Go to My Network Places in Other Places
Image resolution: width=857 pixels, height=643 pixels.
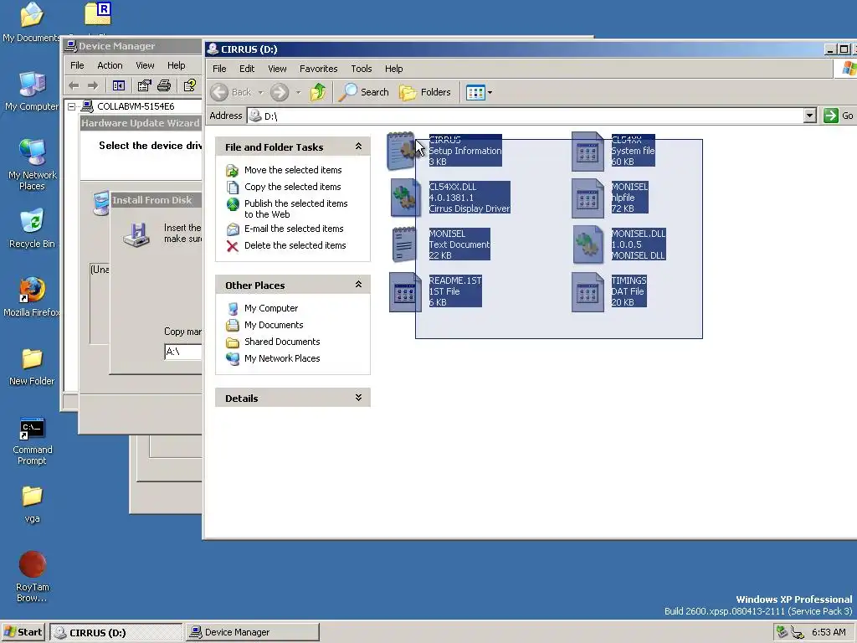282,358
